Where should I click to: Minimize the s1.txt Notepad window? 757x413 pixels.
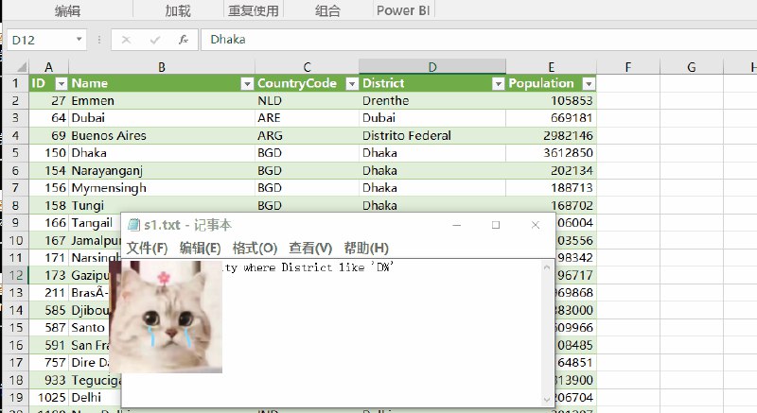click(x=457, y=225)
